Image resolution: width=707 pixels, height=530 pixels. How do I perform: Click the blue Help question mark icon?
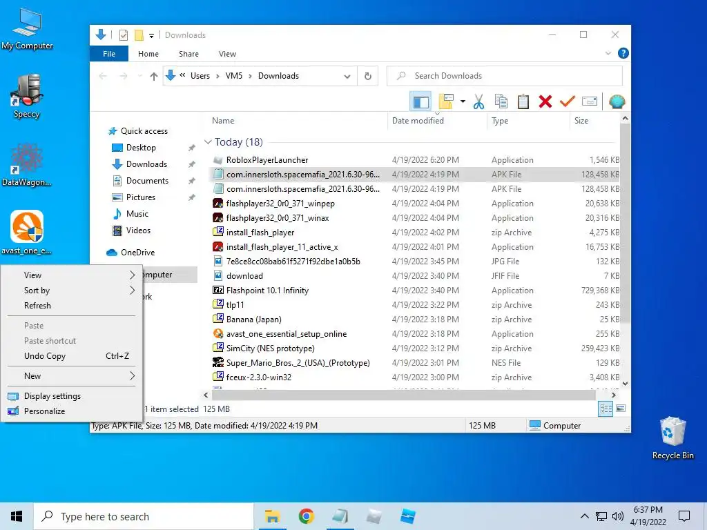pyautogui.click(x=623, y=53)
